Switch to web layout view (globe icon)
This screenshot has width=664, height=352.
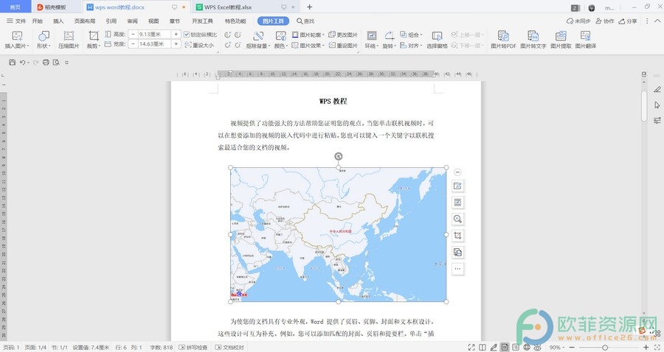[x=526, y=348]
